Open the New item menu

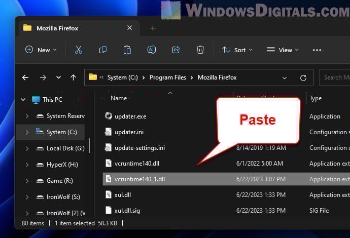point(41,50)
